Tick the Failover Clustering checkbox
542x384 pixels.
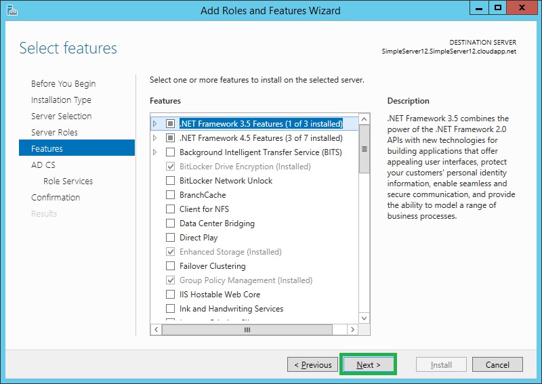tap(170, 266)
